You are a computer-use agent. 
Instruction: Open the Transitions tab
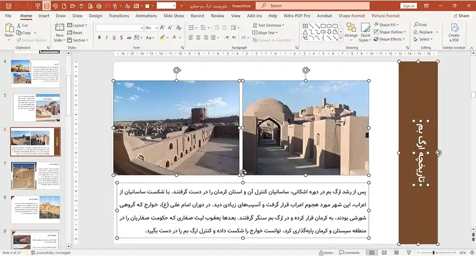[x=119, y=16]
